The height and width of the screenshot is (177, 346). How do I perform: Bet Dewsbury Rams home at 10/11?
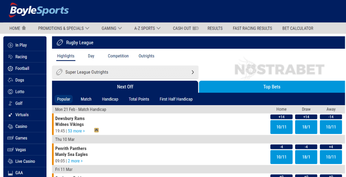point(281,127)
